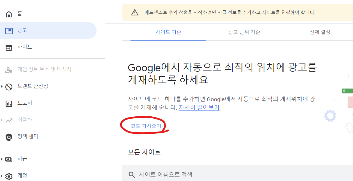Viewport: 353px width, 181px height.
Task: Click the magnifier icon in the site search box
Action: [132, 175]
